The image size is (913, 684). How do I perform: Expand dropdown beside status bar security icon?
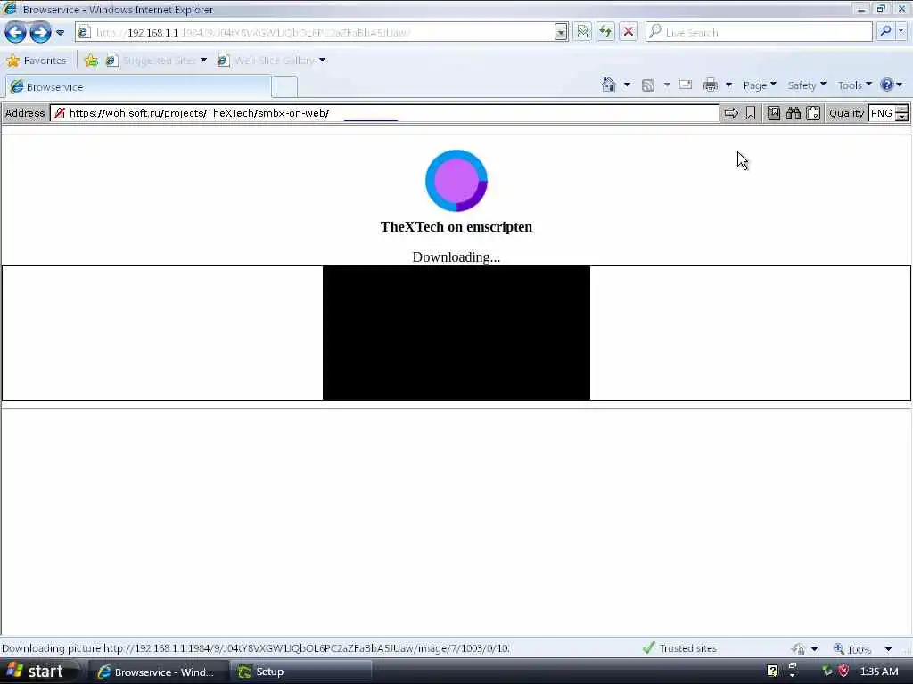(x=815, y=649)
